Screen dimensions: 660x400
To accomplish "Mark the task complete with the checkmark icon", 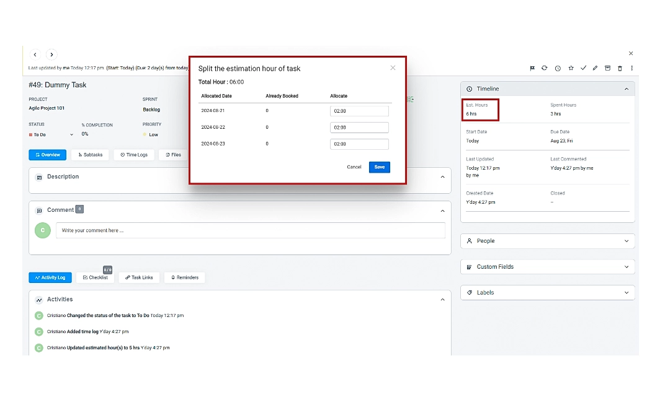I will [583, 68].
